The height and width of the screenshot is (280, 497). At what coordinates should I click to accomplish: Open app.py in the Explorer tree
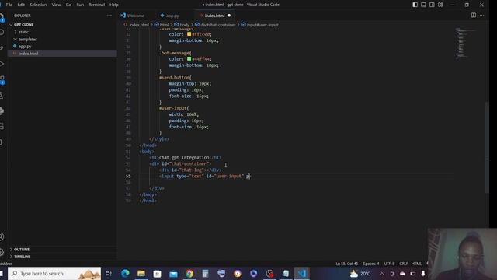tap(25, 47)
